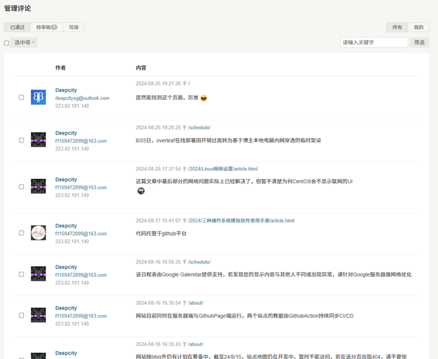Open /schedule/ link on 2024-08-25 comment

click(x=199, y=128)
